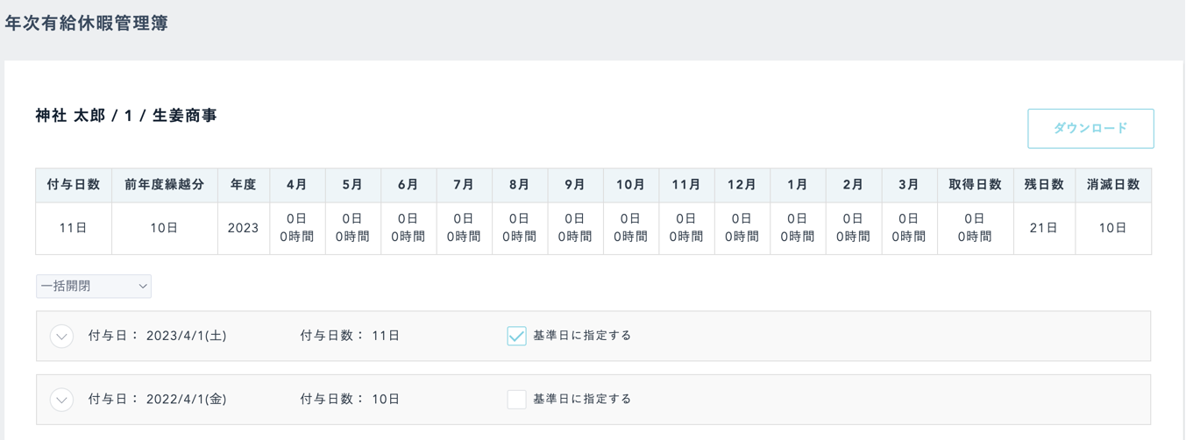Click the 6月 column header
Screen dimensions: 1186x440
point(408,185)
